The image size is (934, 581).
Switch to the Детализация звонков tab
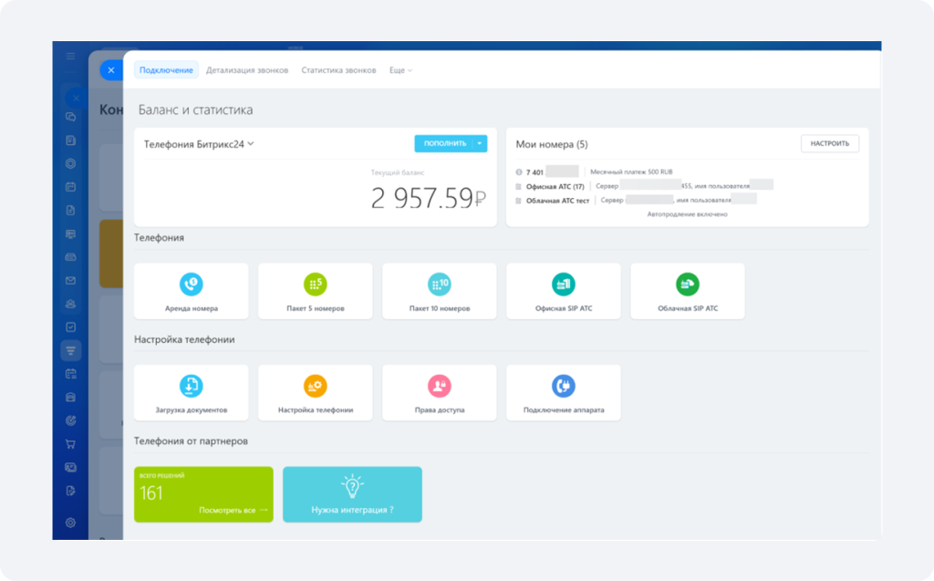click(x=246, y=70)
